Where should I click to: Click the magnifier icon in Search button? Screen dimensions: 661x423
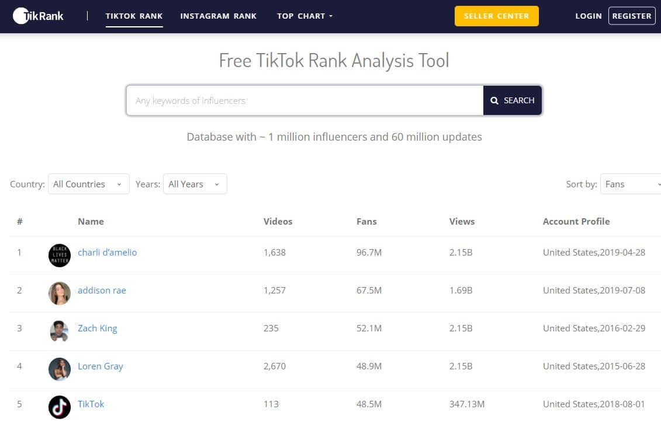[x=494, y=100]
